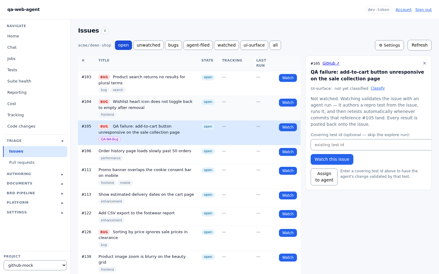439x274 pixels.
Task: Select issue #113 estimated delivery dates row
Action: coord(189,198)
